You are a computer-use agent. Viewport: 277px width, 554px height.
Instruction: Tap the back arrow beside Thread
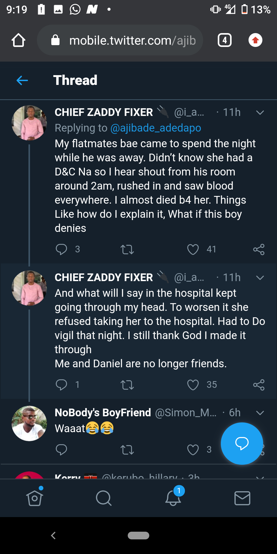pos(22,81)
